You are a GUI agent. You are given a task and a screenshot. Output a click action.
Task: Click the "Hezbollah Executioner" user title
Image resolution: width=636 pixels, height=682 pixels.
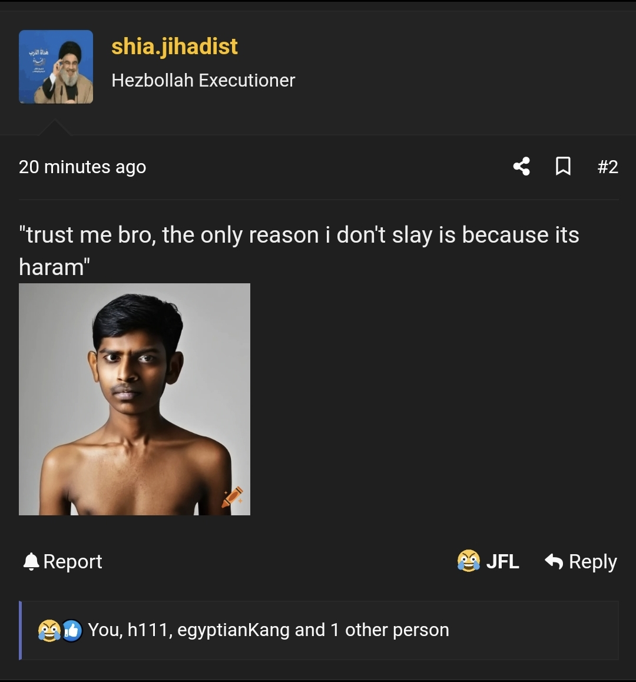203,81
